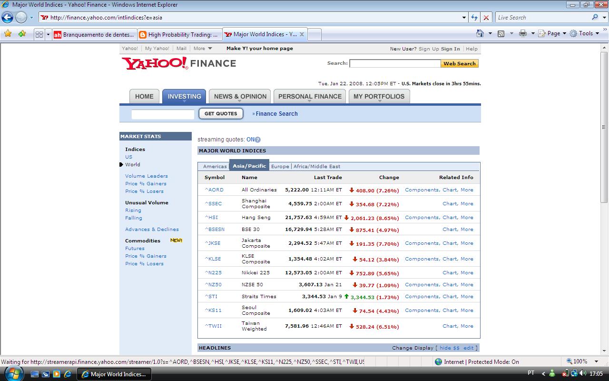Click the Web Search input field

(395, 63)
